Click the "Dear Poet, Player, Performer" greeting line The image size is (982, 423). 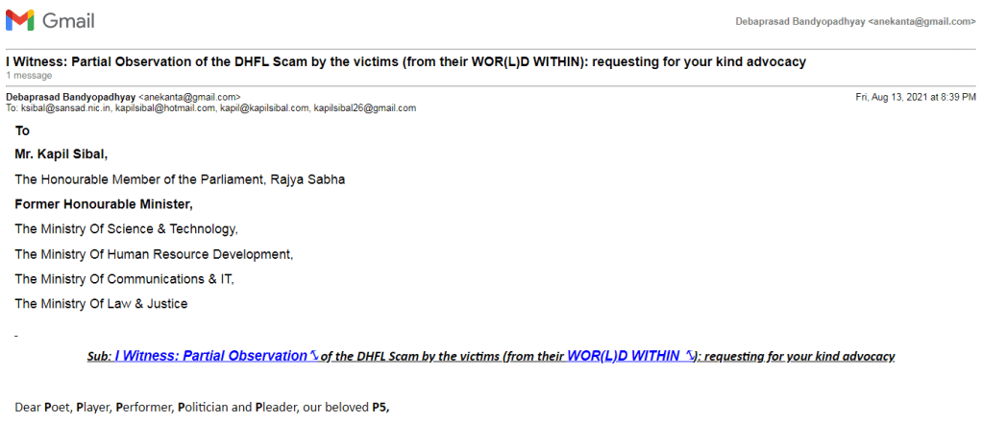(x=203, y=408)
